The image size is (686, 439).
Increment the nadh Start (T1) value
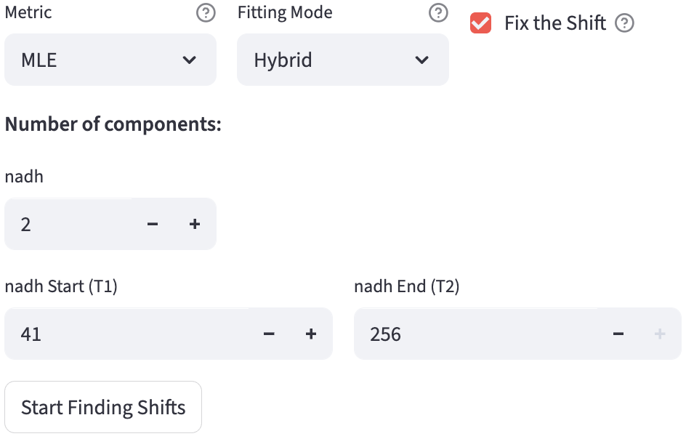(x=311, y=334)
